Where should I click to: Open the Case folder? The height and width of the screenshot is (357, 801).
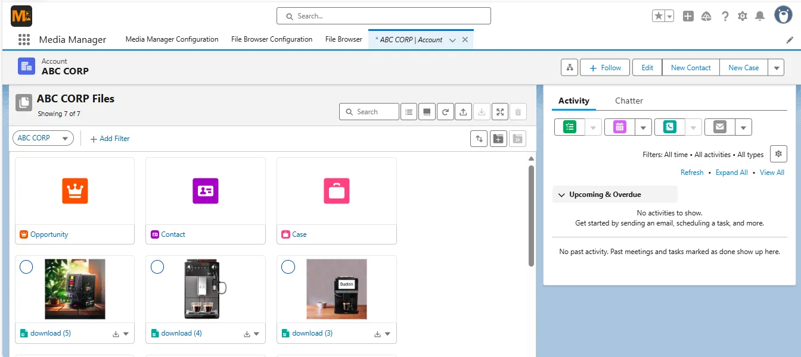337,201
